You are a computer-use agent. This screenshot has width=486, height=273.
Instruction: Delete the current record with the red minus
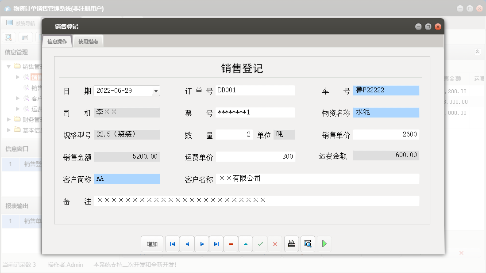click(x=231, y=243)
